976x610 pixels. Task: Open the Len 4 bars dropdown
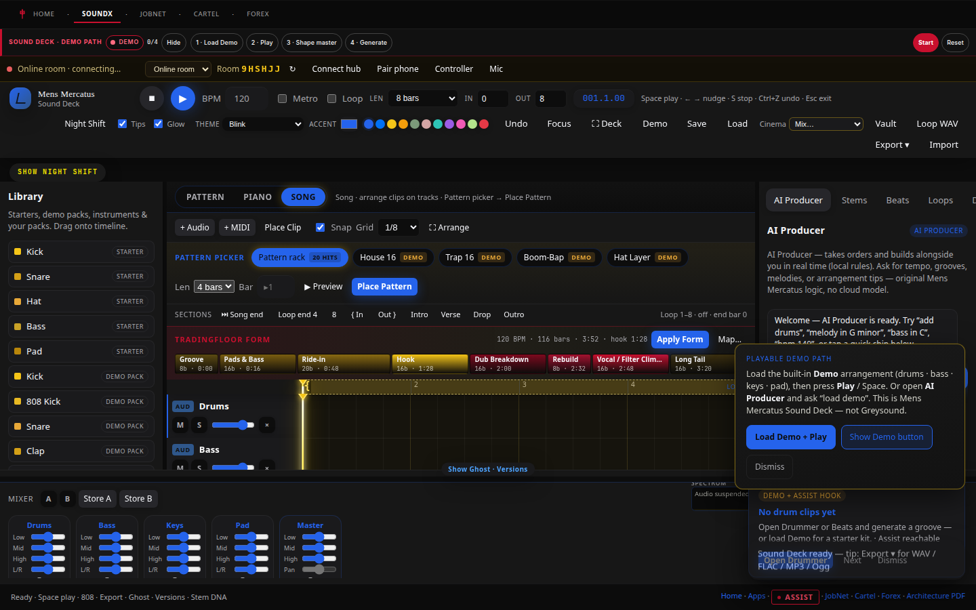214,287
